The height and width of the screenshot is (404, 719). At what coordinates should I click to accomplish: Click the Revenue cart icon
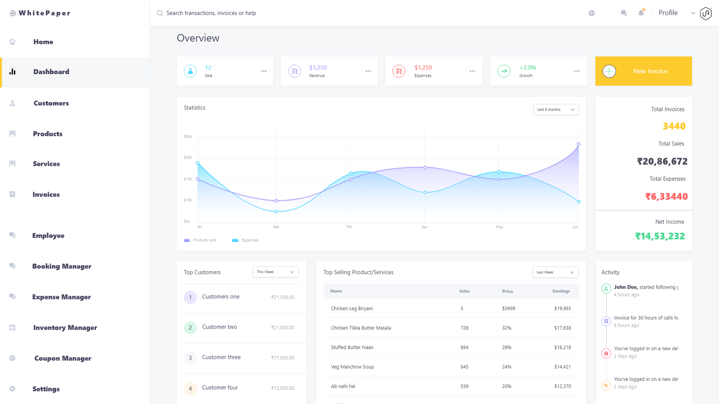pyautogui.click(x=295, y=71)
